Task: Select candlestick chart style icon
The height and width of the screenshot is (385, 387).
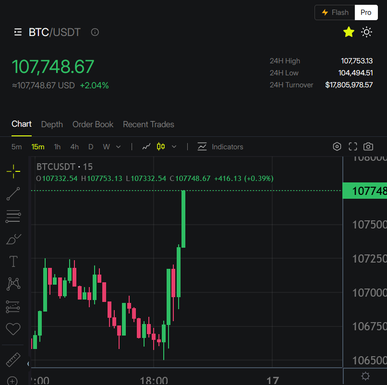Action: click(161, 146)
